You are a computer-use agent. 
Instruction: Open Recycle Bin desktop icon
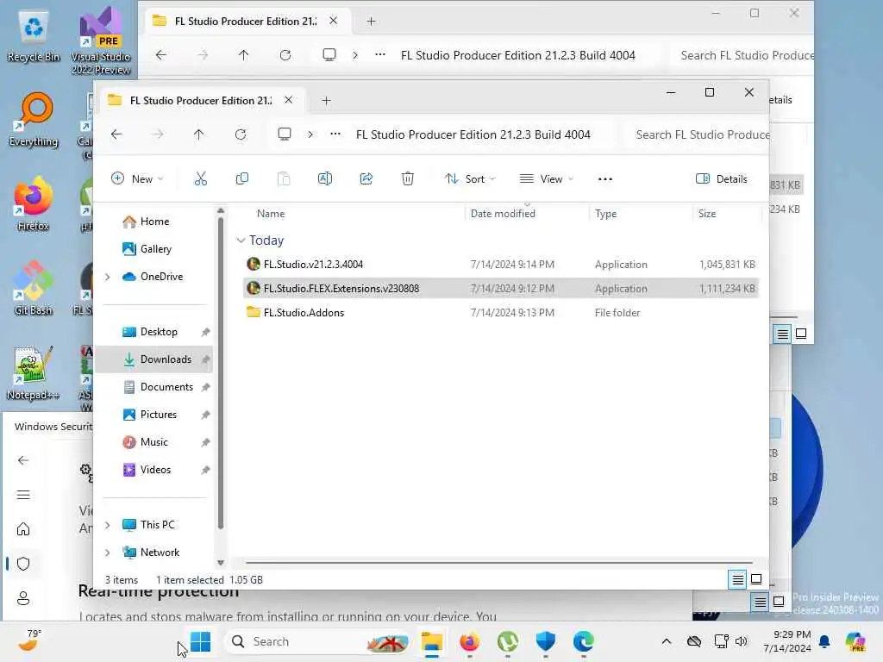[34, 36]
